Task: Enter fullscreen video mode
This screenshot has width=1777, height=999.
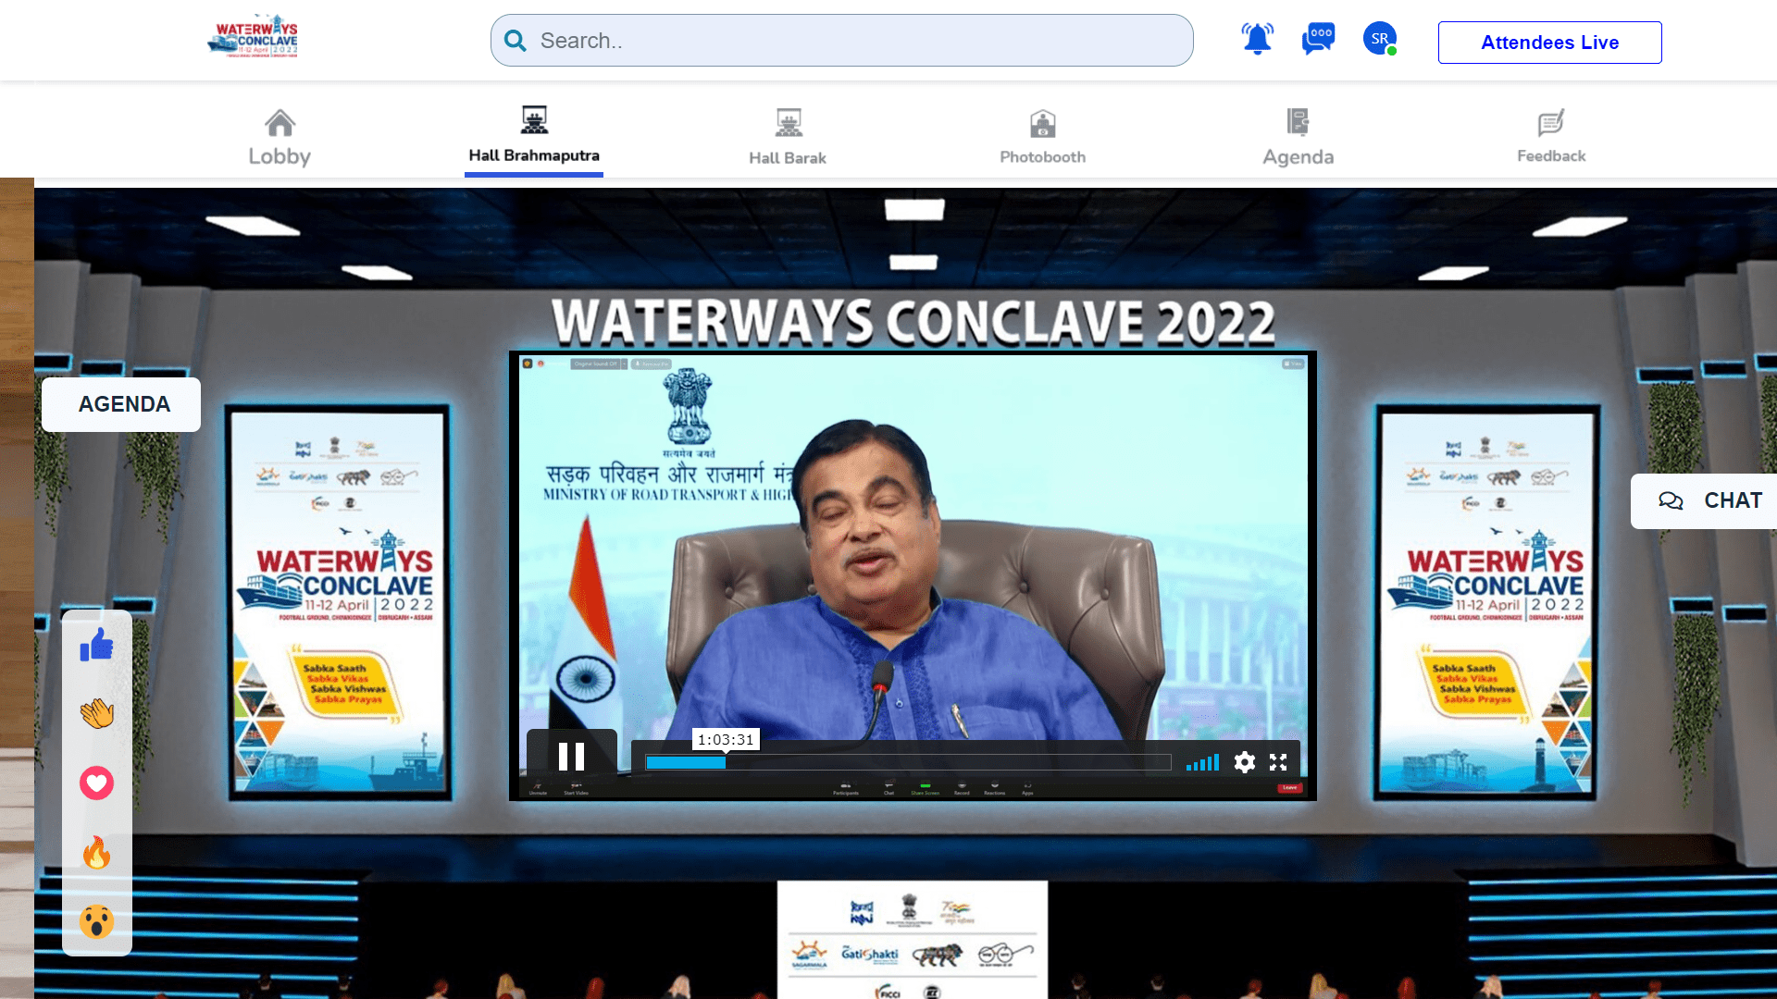Action: coord(1278,762)
